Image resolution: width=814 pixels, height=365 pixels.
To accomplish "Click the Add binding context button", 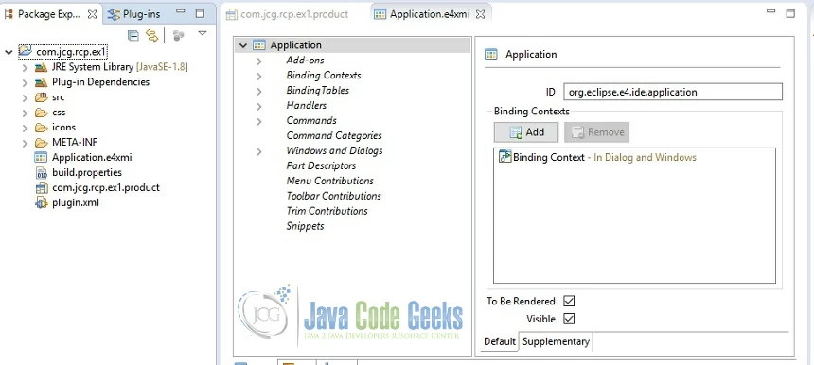I will click(526, 132).
